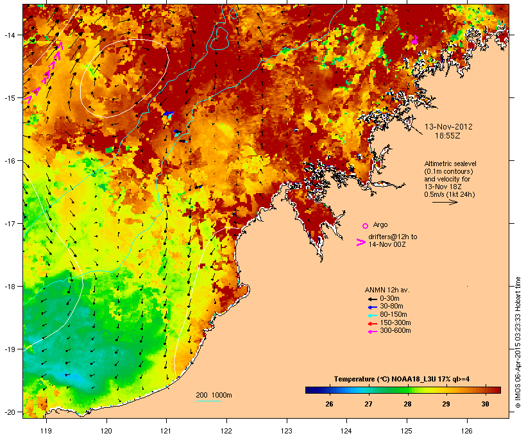This screenshot has height=436, width=526.
Task: Click the '200 1000m' isobath label
Action: pyautogui.click(x=214, y=395)
